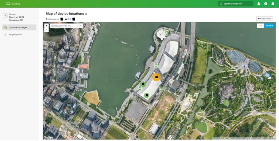Click device pin near the lotus-shaped museum
Screen dimensions: 279x141
point(167,33)
